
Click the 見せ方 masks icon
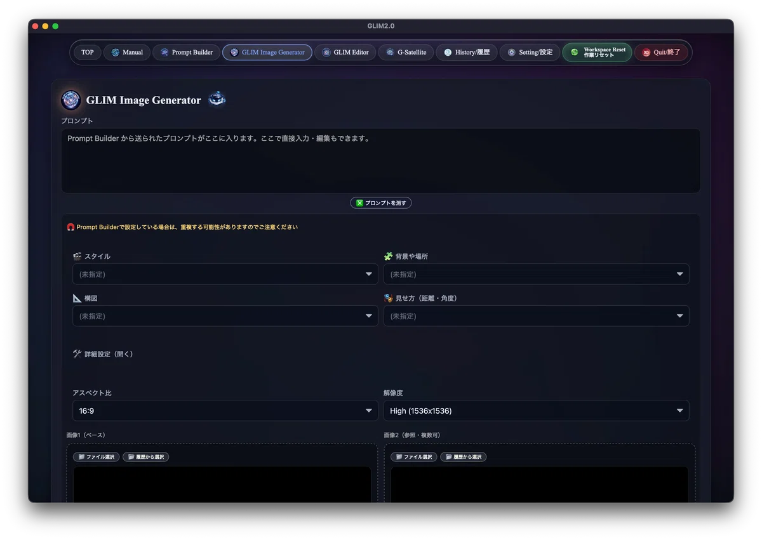point(389,298)
